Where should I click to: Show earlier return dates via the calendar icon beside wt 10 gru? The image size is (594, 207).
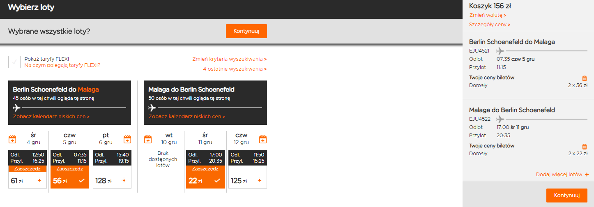coord(148,140)
